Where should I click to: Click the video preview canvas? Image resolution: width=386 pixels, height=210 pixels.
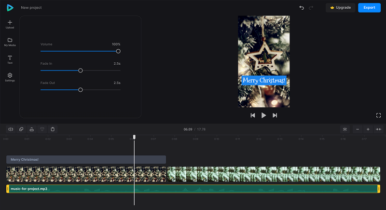263,61
